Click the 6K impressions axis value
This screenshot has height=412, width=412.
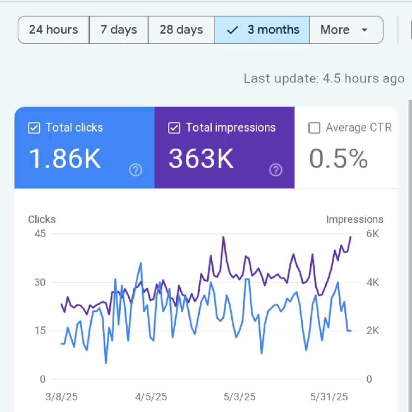(373, 233)
